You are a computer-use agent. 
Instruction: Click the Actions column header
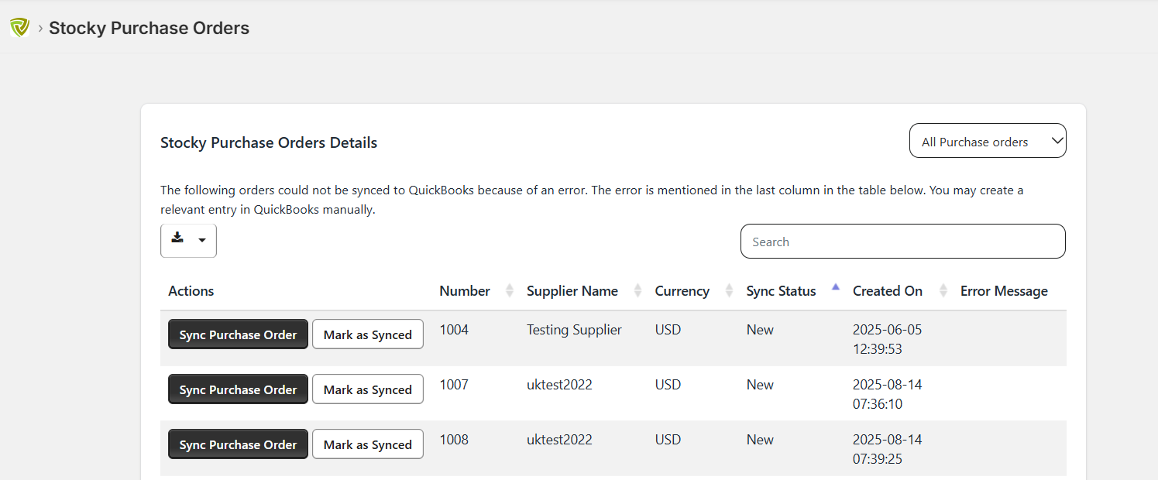[191, 291]
